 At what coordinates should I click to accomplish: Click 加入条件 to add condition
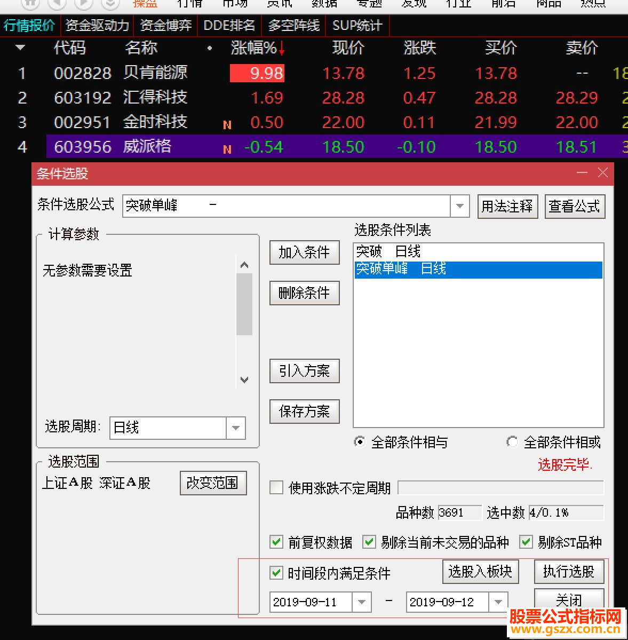[x=305, y=252]
